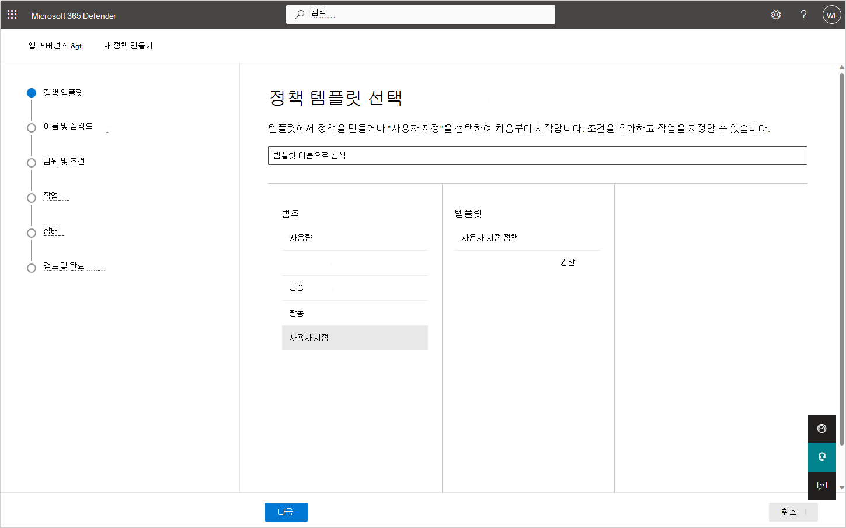Image resolution: width=846 pixels, height=528 pixels.
Task: Choose the 사용자 지정 category
Action: [x=354, y=338]
